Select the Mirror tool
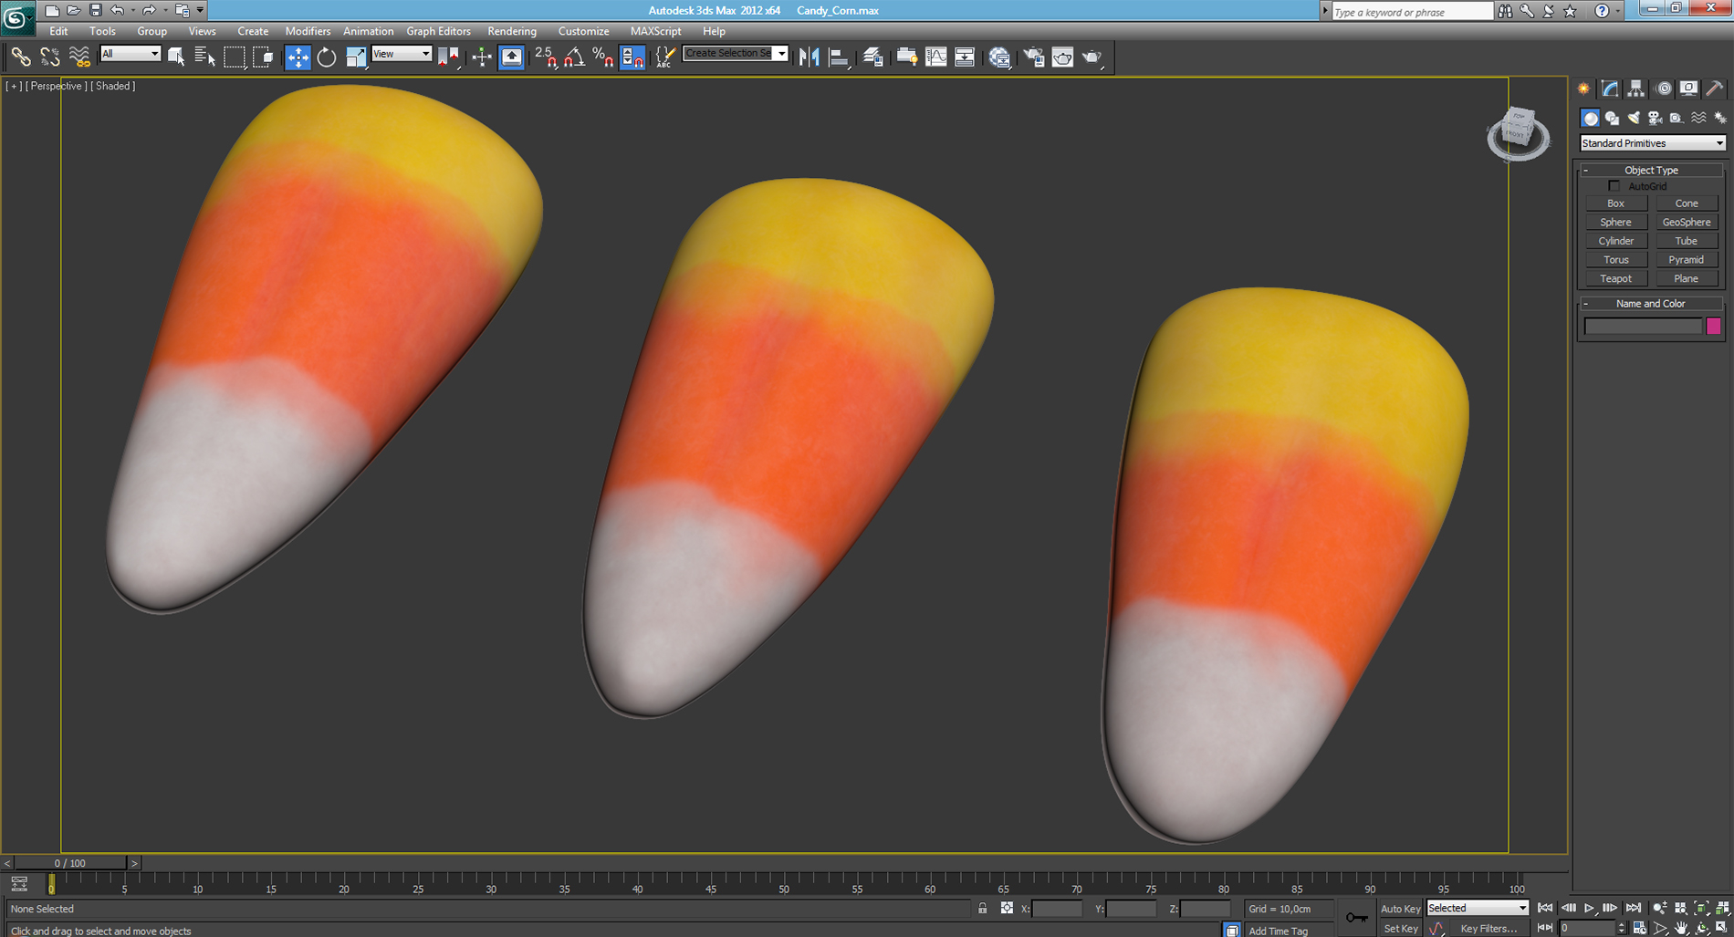The width and height of the screenshot is (1734, 937). pos(809,57)
